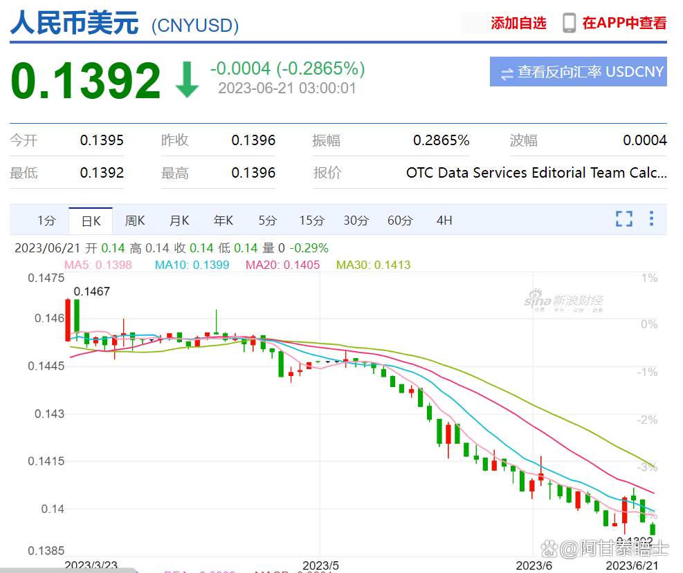Open the three-dot chart options menu
The width and height of the screenshot is (683, 573).
pyautogui.click(x=651, y=218)
